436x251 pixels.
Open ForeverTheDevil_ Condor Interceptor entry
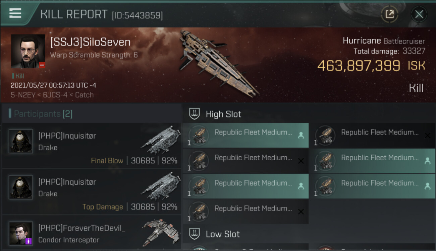pos(92,233)
